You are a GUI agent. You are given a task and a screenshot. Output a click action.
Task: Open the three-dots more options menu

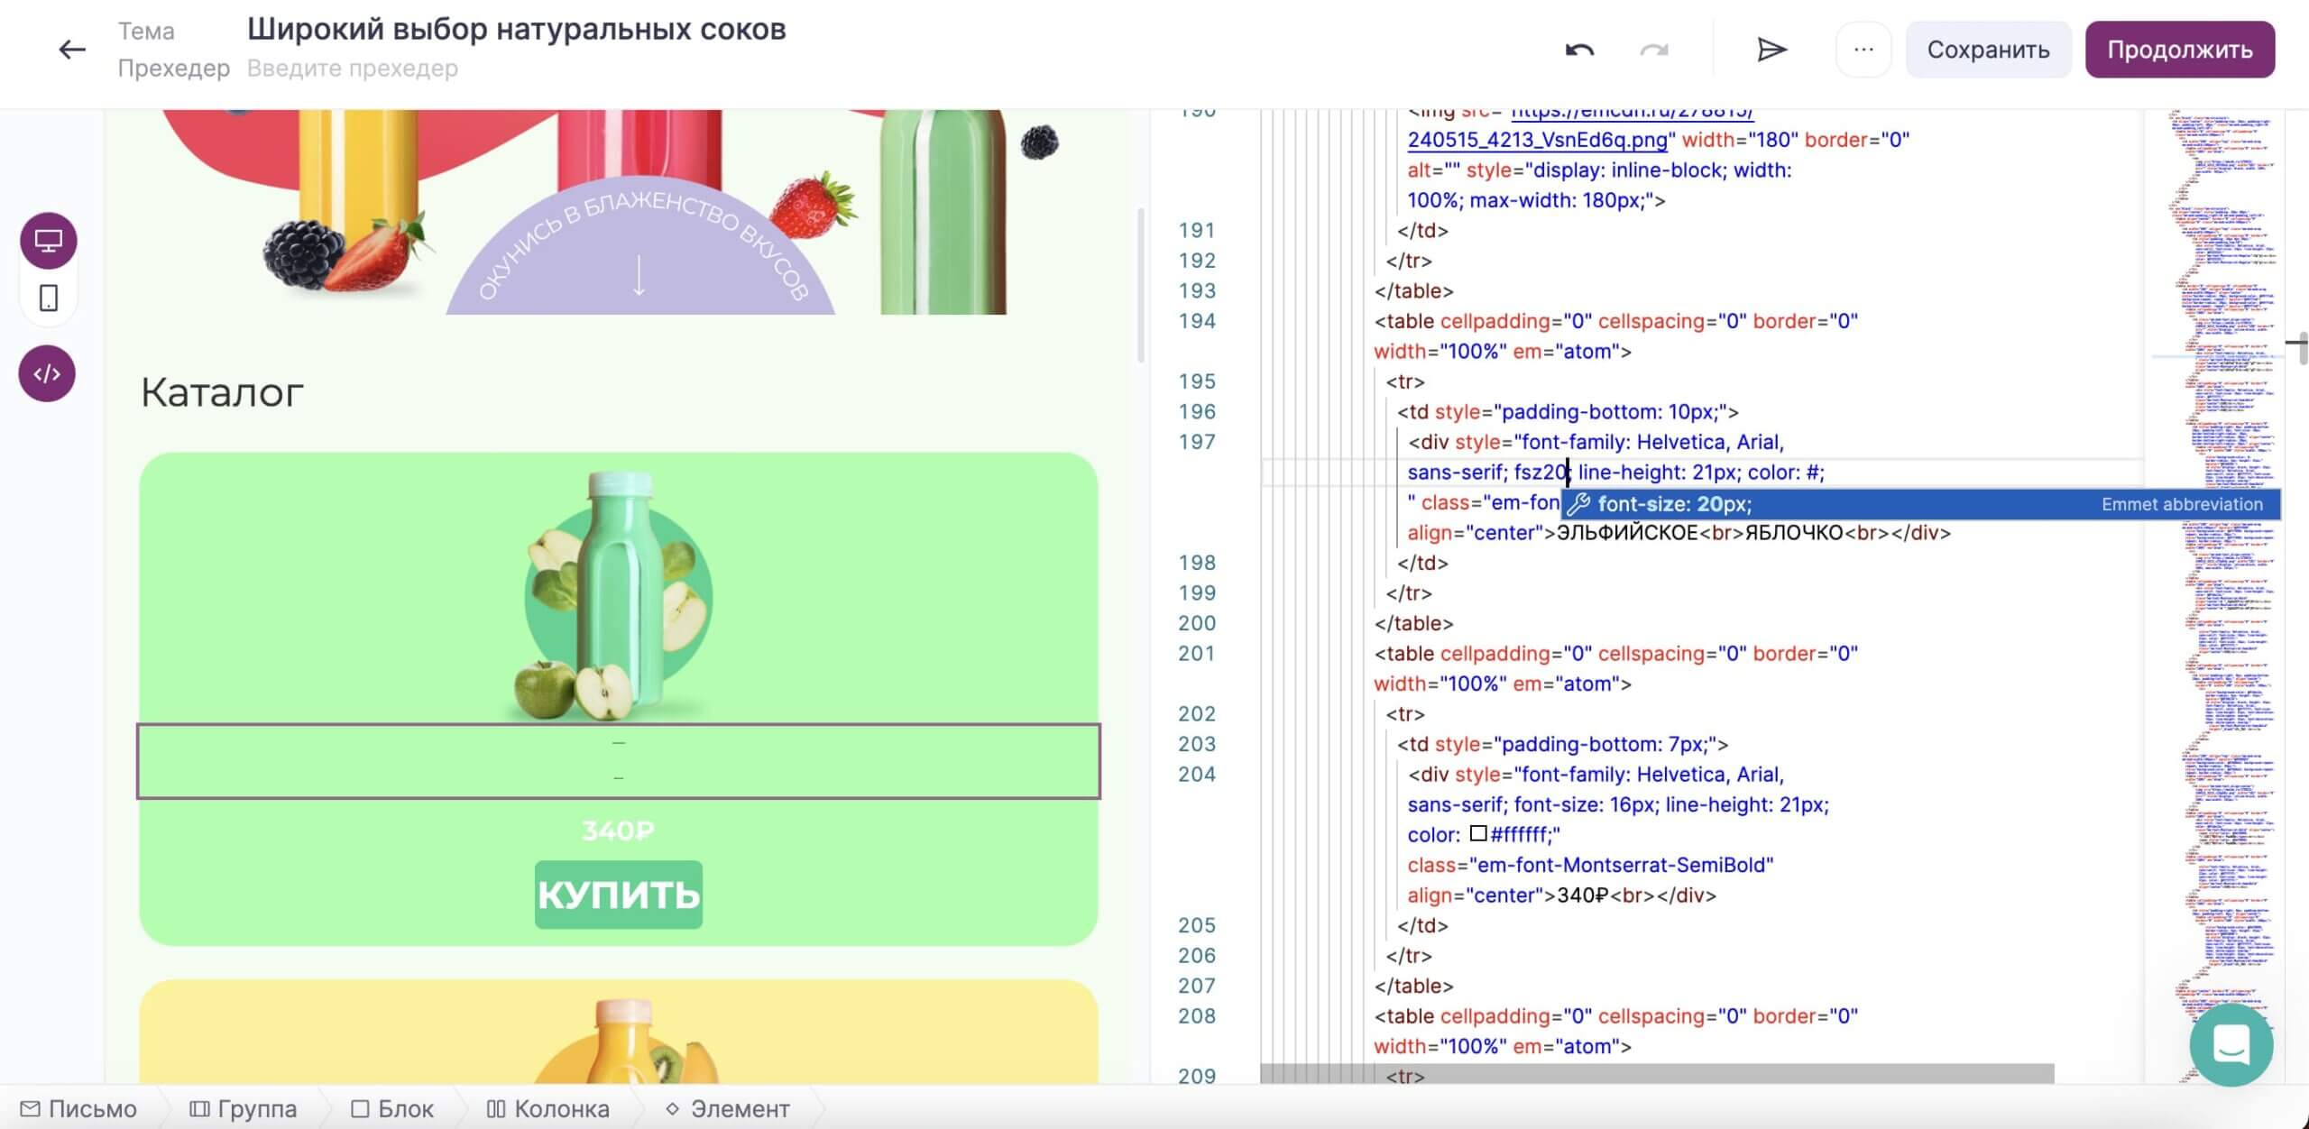click(x=1863, y=50)
